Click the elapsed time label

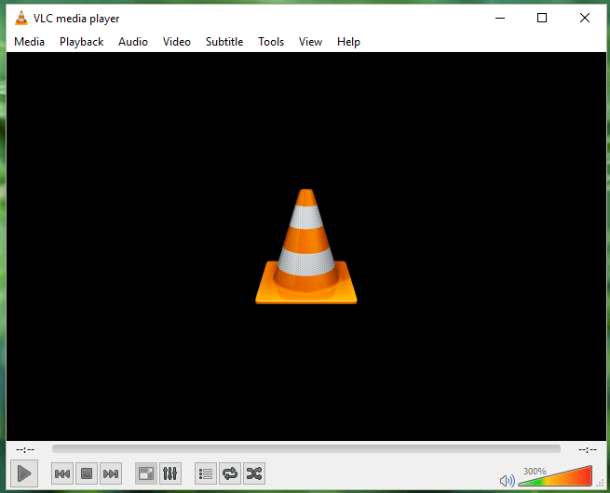click(25, 449)
